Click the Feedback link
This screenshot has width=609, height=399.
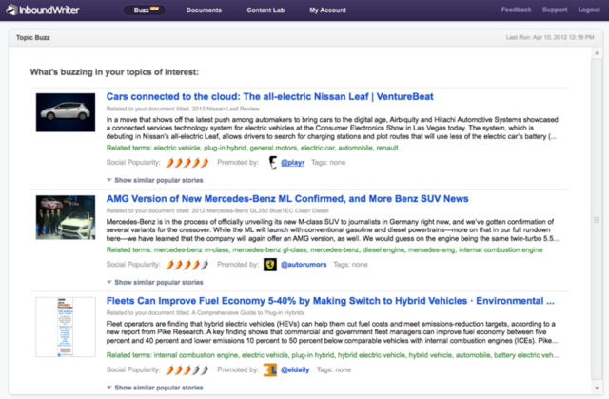pos(516,10)
